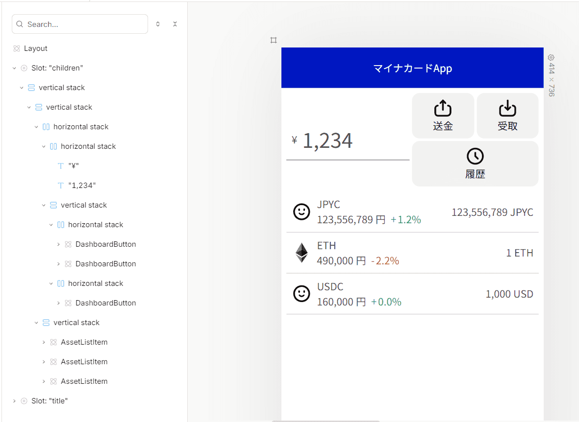Collapse all tree nodes icon
Image resolution: width=579 pixels, height=422 pixels.
coord(175,24)
